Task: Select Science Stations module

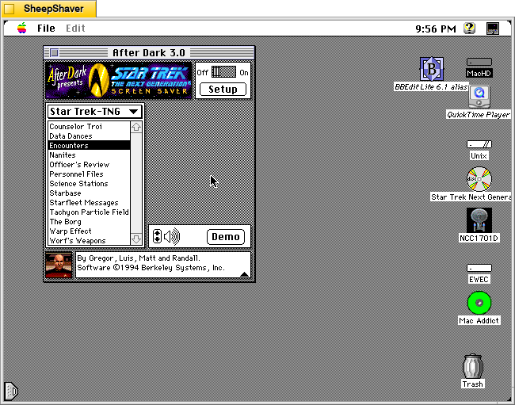Action: (x=89, y=184)
